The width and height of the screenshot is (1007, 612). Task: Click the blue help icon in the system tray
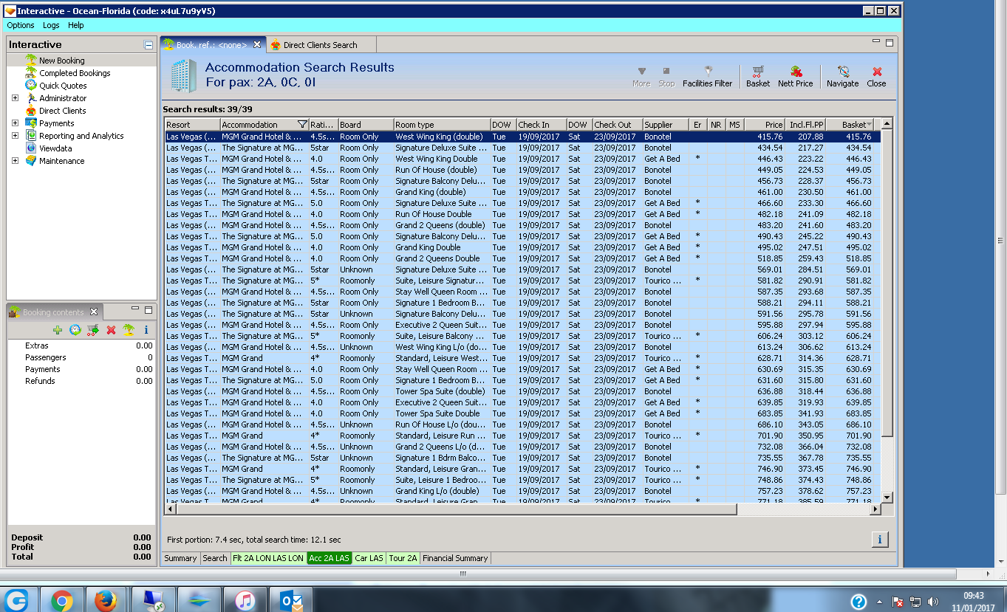click(x=858, y=601)
